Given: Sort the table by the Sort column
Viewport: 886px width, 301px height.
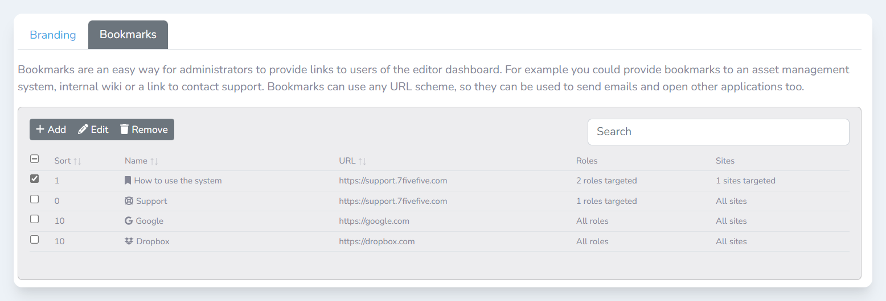Looking at the screenshot, I should 77,161.
